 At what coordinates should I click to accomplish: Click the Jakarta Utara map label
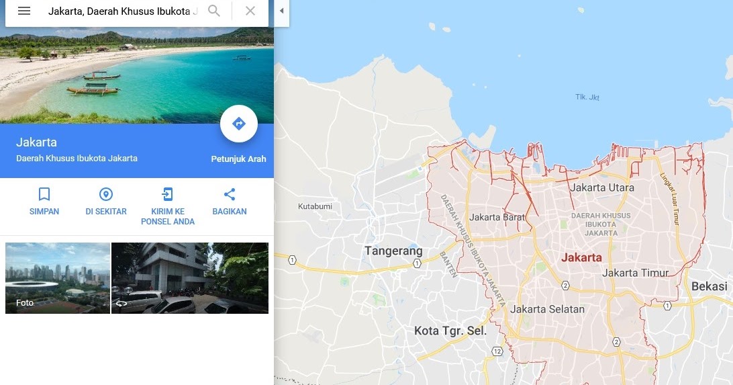pyautogui.click(x=602, y=187)
